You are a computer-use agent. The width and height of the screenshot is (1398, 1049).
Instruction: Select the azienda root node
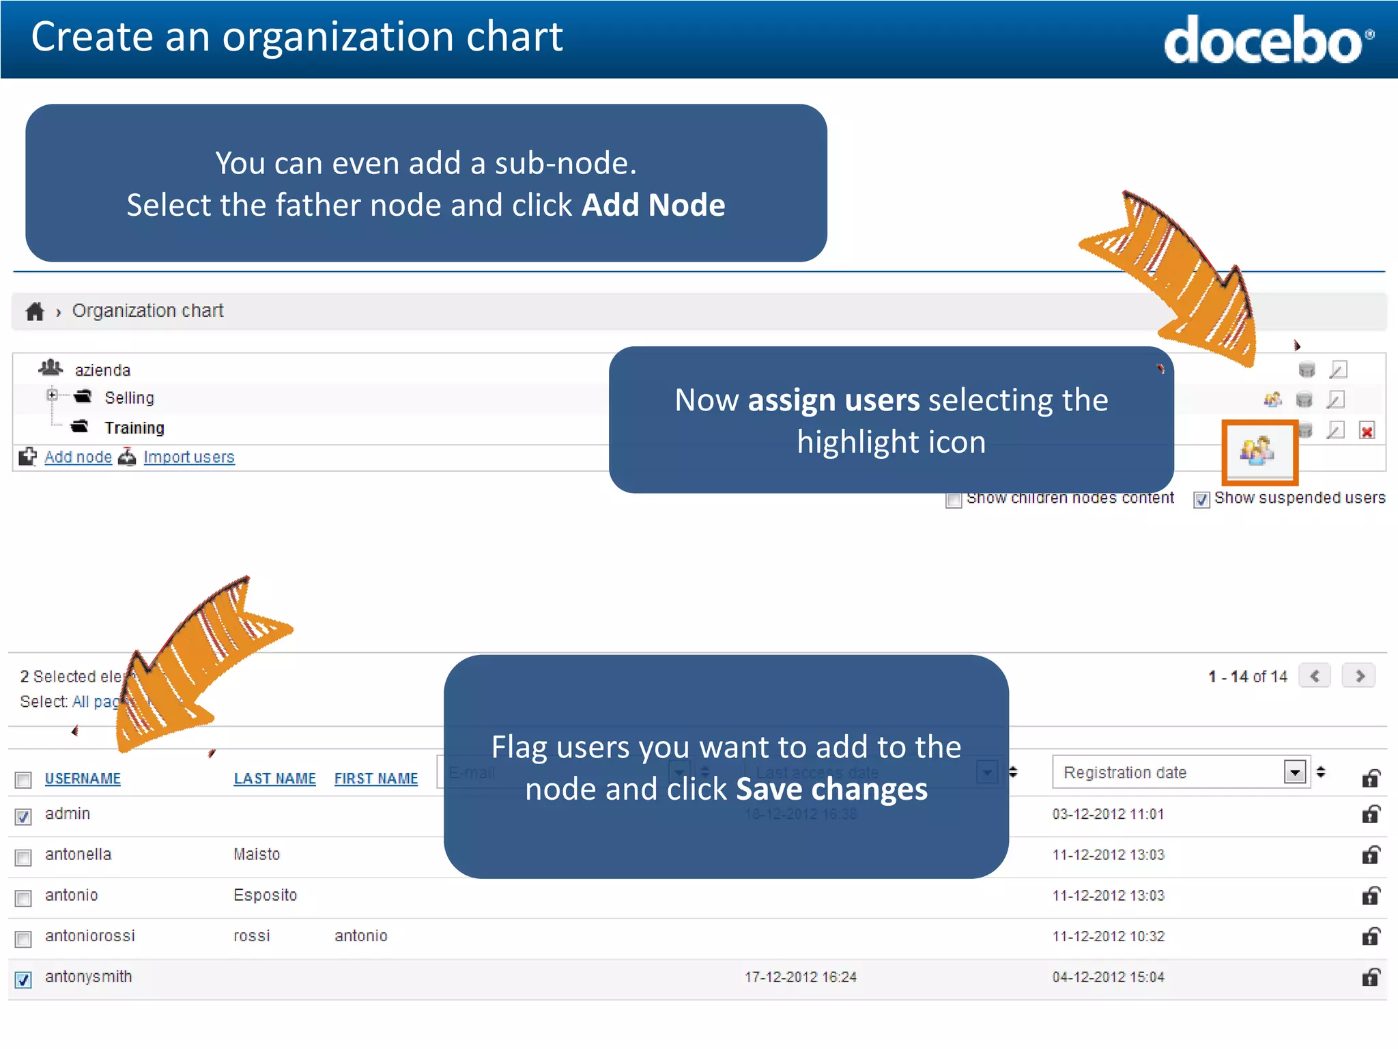(102, 370)
